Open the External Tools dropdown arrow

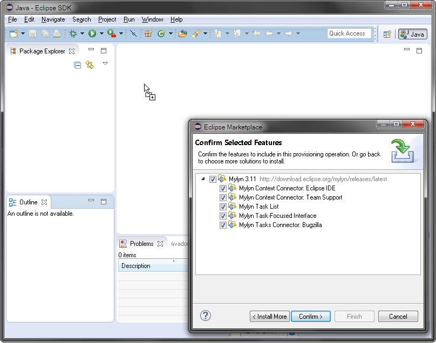coord(121,33)
